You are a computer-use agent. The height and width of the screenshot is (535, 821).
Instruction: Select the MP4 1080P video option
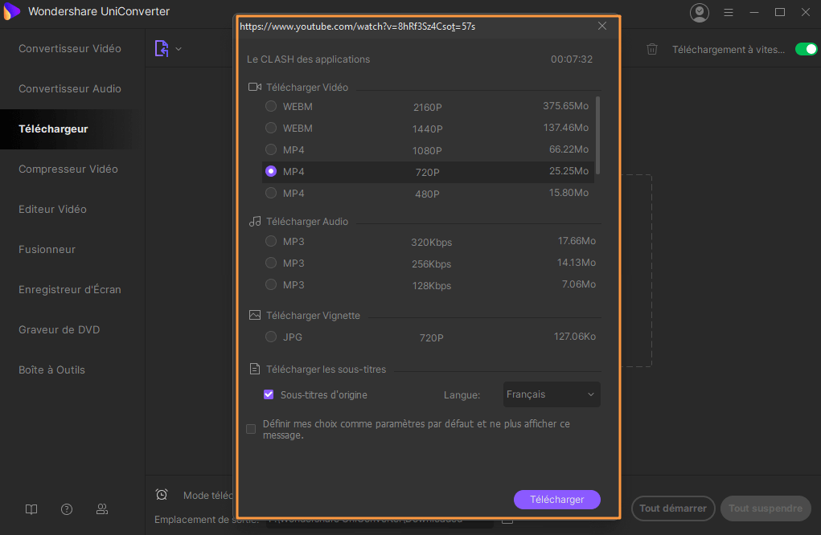coord(271,149)
